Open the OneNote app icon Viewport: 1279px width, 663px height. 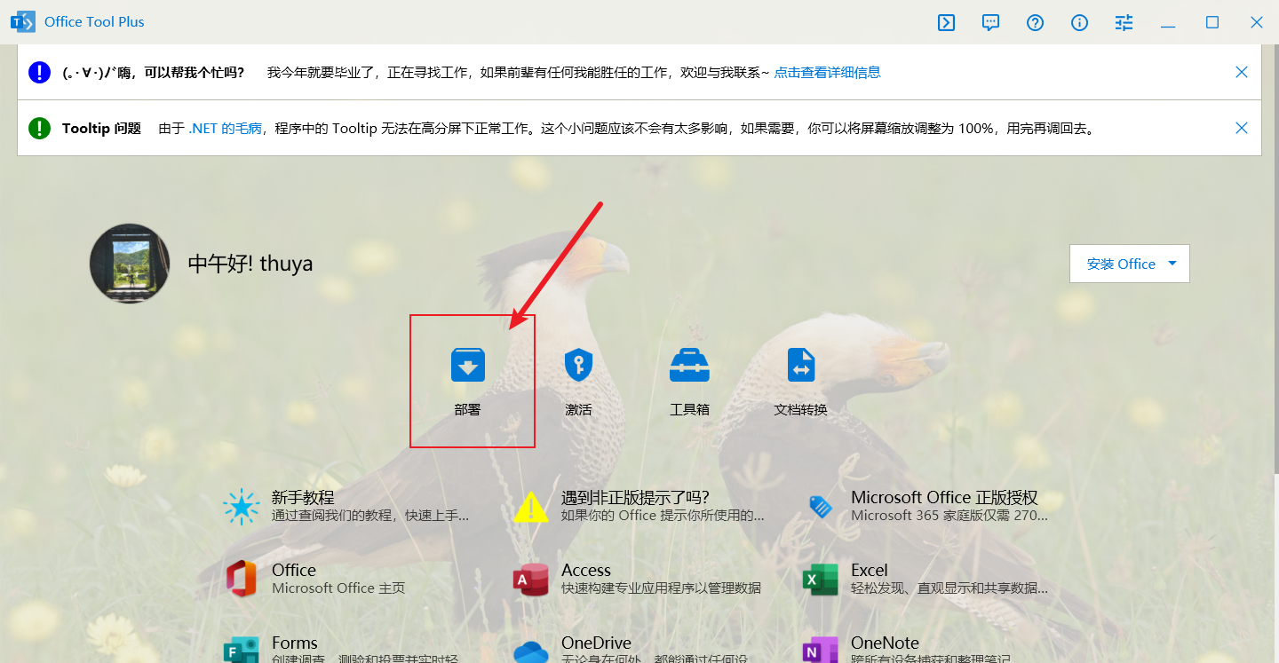click(x=821, y=649)
